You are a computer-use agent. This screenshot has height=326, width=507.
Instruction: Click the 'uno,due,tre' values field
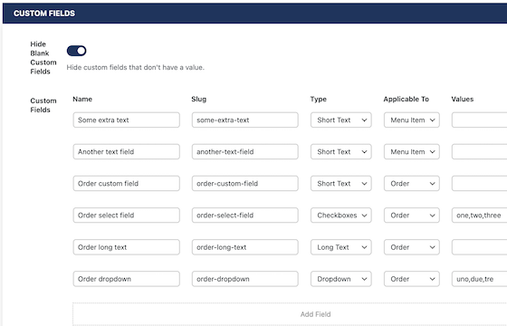click(480, 279)
